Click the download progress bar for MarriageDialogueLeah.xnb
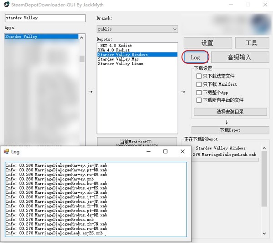Screen dimensions: 273x243 225,160
